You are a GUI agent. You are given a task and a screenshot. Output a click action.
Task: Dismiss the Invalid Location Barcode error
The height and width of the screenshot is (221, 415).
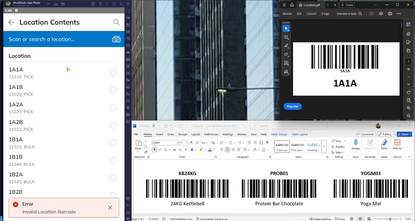(110, 208)
